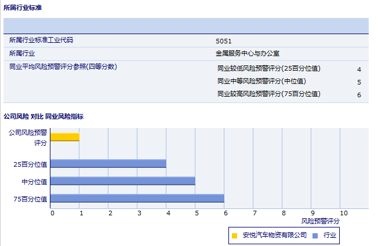Click the 行业 legend label
Image resolution: width=378 pixels, height=246 pixels.
[x=330, y=235]
